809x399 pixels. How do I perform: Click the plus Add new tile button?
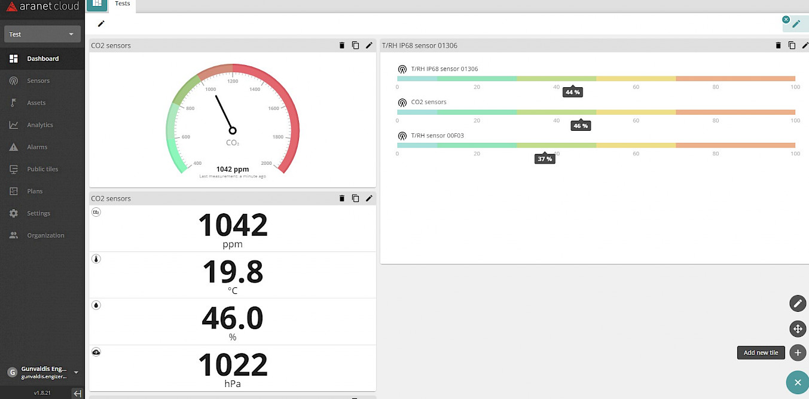tap(797, 352)
